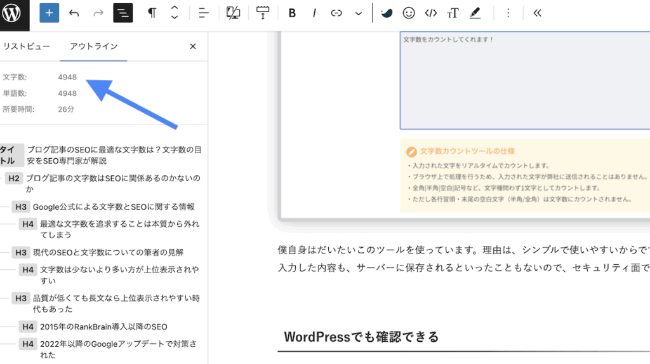Screen dimensions: 650x364
Task: Click the paragraph block type icon
Action: click(152, 13)
